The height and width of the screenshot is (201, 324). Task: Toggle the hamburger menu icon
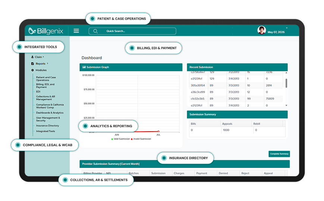[x=76, y=31]
